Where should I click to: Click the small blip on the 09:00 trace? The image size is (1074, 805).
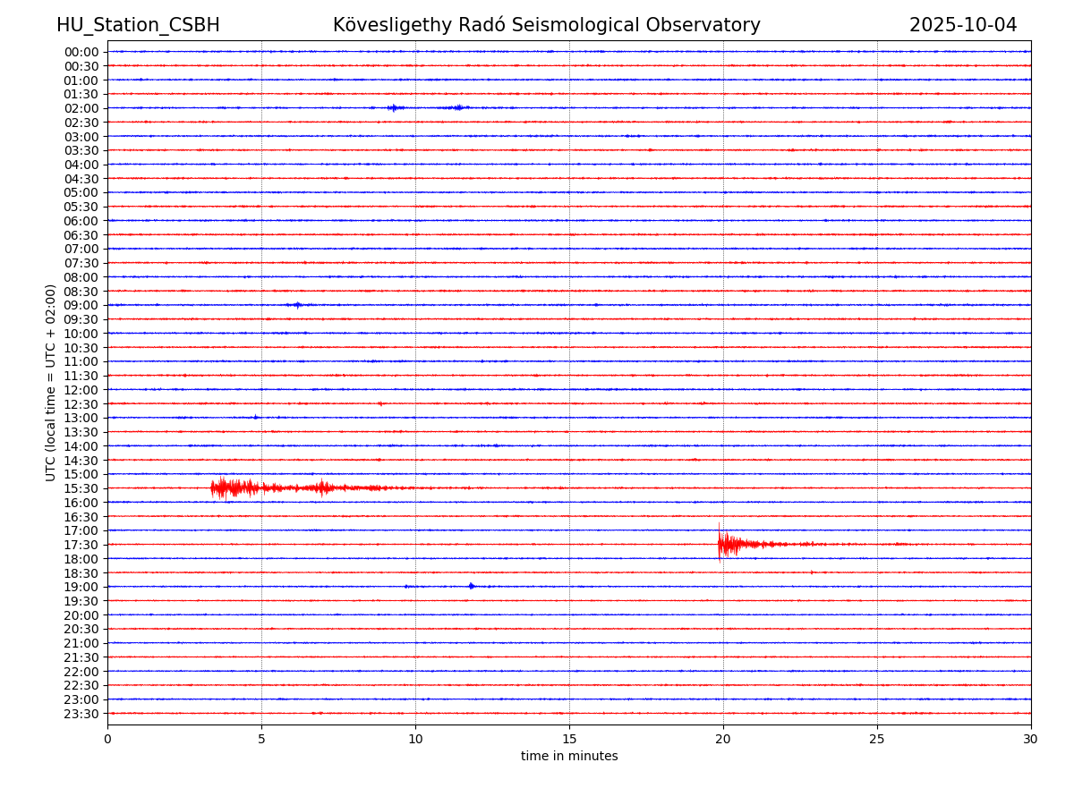297,305
